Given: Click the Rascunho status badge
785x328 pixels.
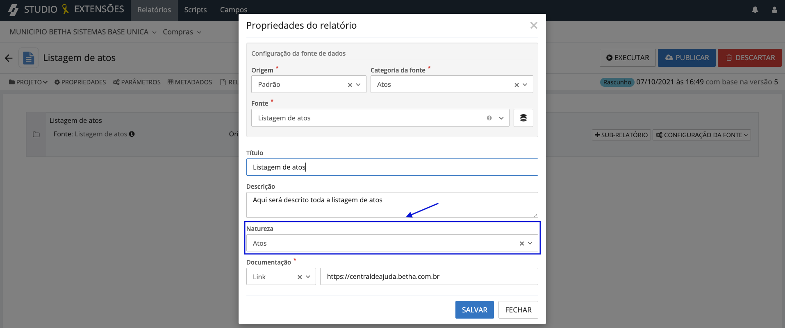Looking at the screenshot, I should (x=617, y=82).
